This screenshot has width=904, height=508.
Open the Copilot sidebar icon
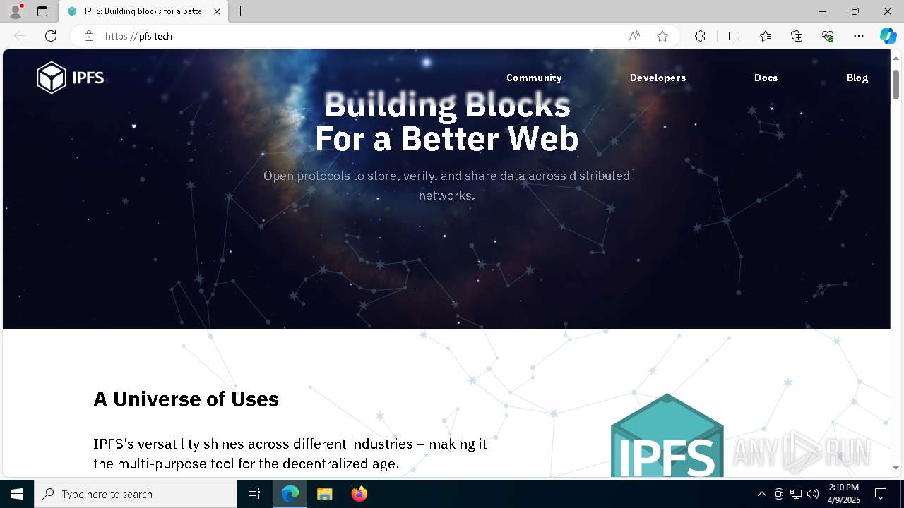888,36
